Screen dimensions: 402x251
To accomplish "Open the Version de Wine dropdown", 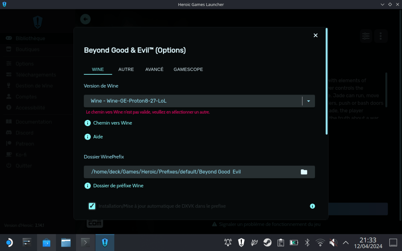I will (199, 101).
